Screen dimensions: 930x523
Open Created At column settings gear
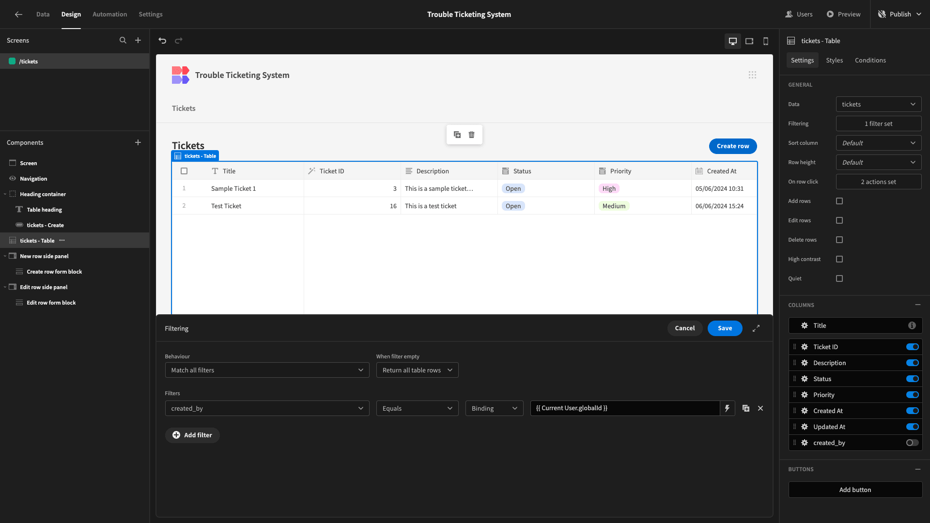[805, 411]
